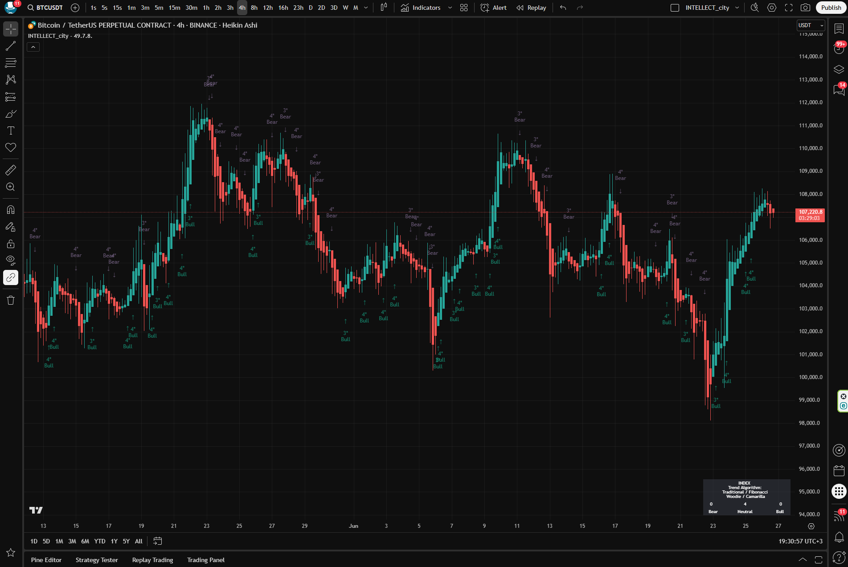This screenshot has width=848, height=567.
Task: Toggle the layout checkbox beside INTELLECT_city
Action: coord(675,8)
